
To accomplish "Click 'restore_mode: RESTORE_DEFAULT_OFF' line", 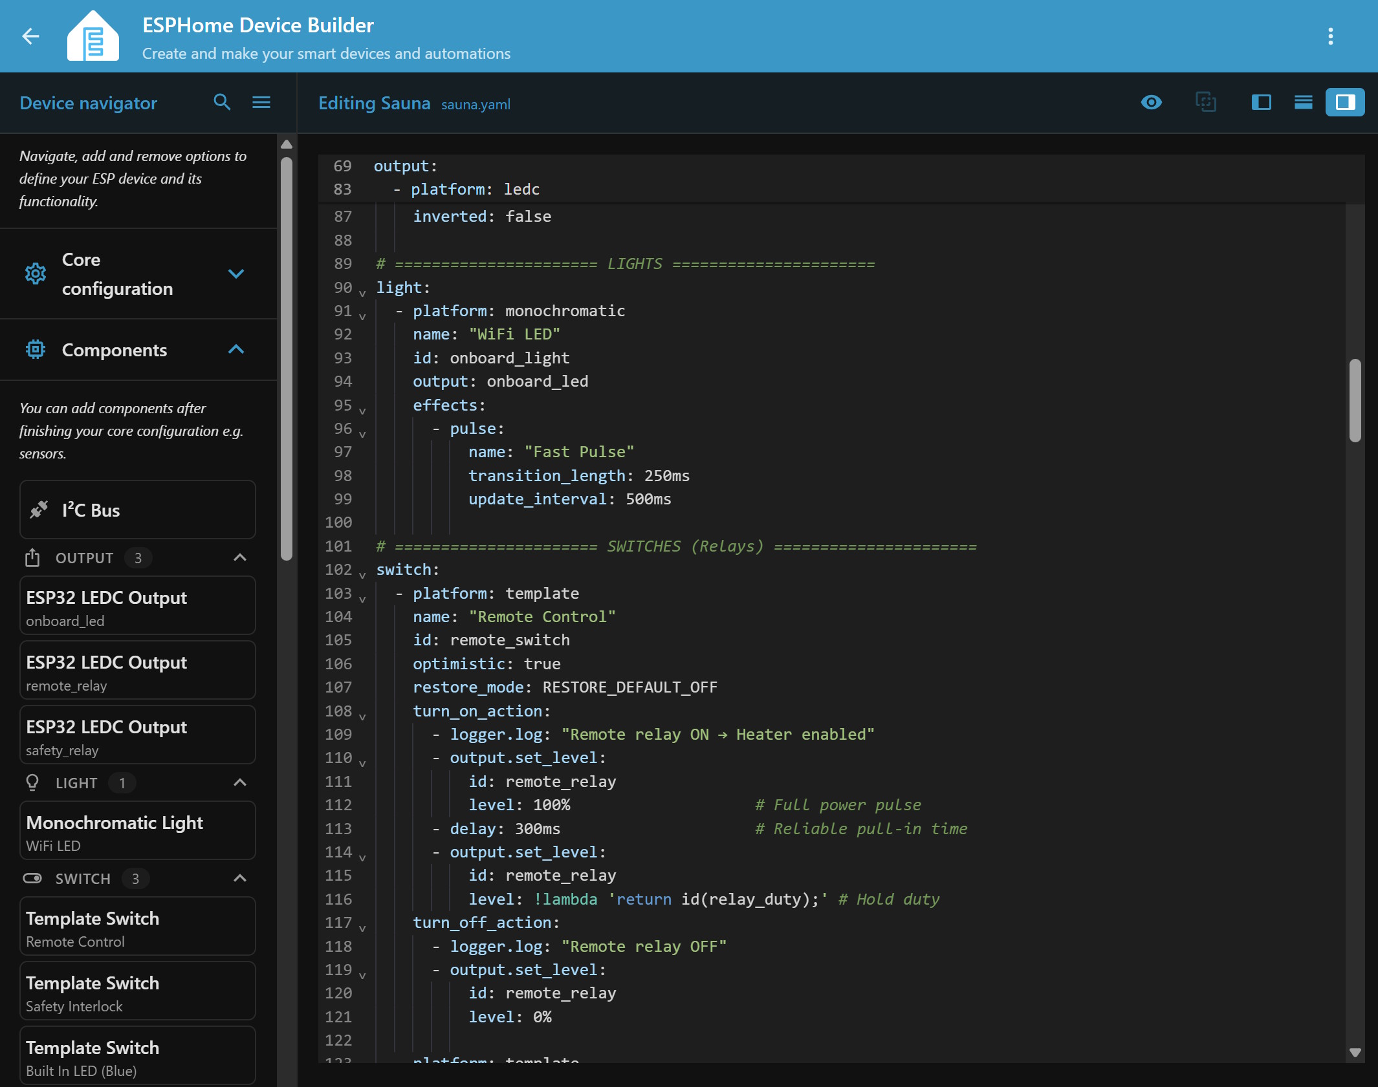I will (x=565, y=687).
